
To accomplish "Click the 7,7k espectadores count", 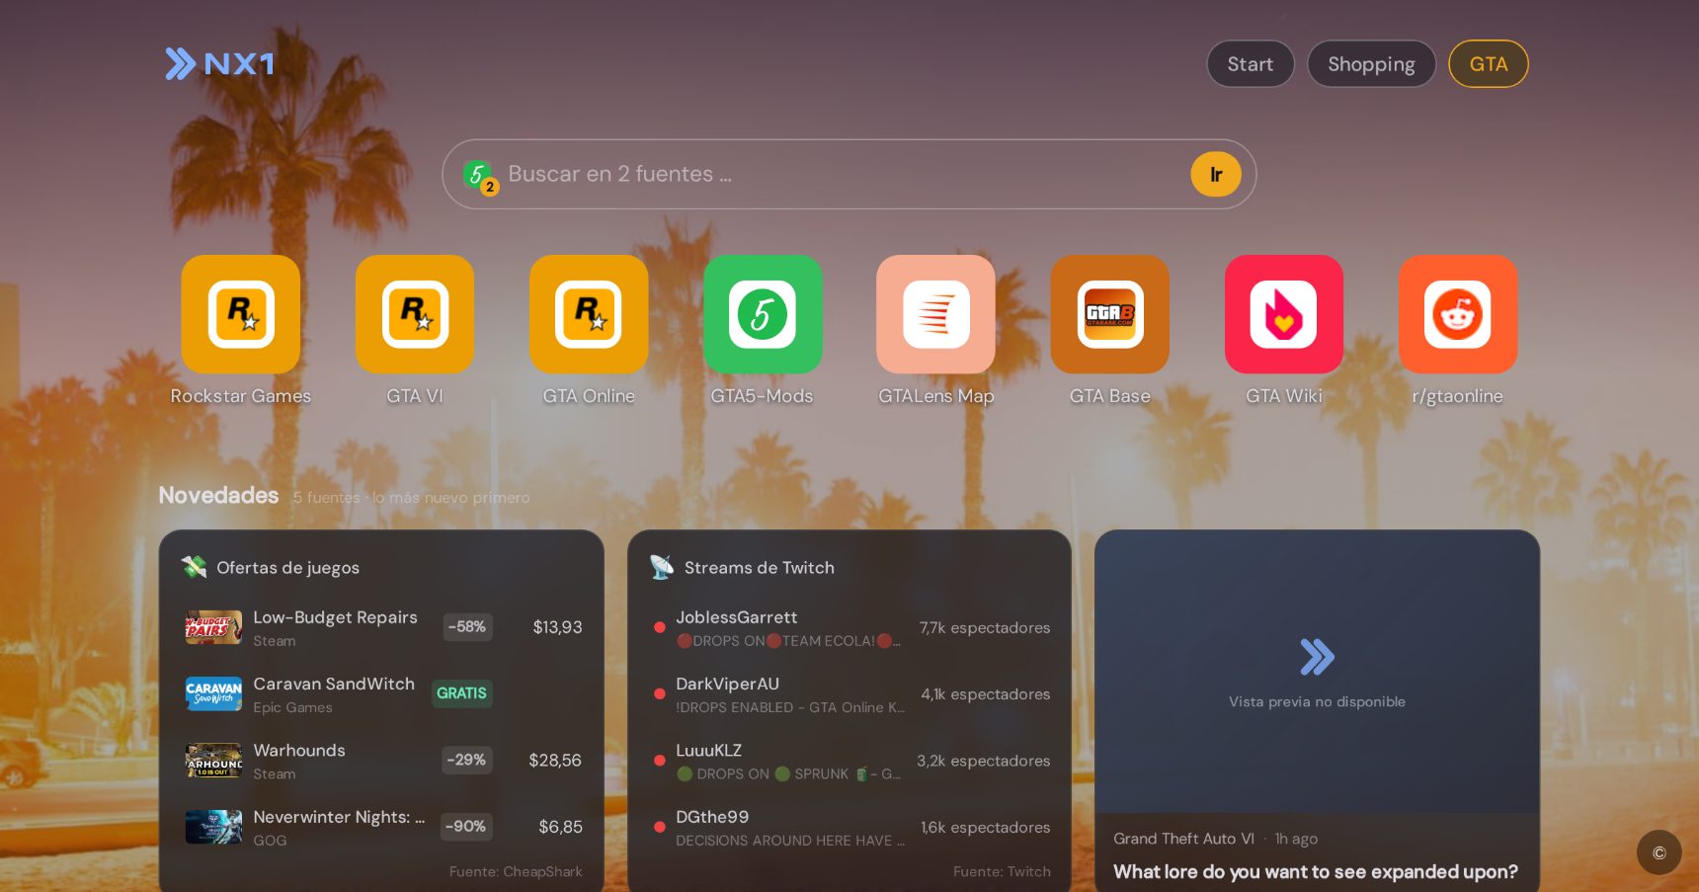I will (985, 627).
